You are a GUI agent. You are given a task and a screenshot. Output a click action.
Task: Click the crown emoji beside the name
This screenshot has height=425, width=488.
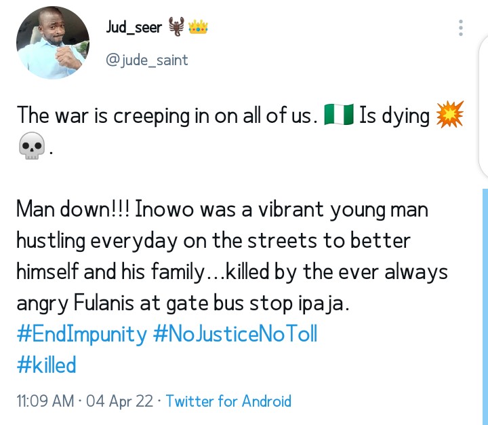[197, 28]
